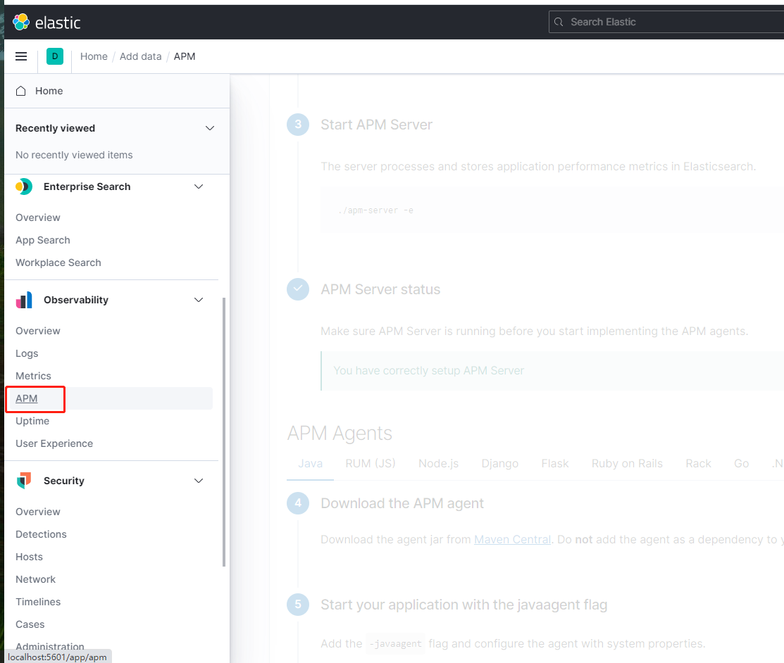Go to Home breadcrumb
This screenshot has width=784, height=663.
click(94, 56)
